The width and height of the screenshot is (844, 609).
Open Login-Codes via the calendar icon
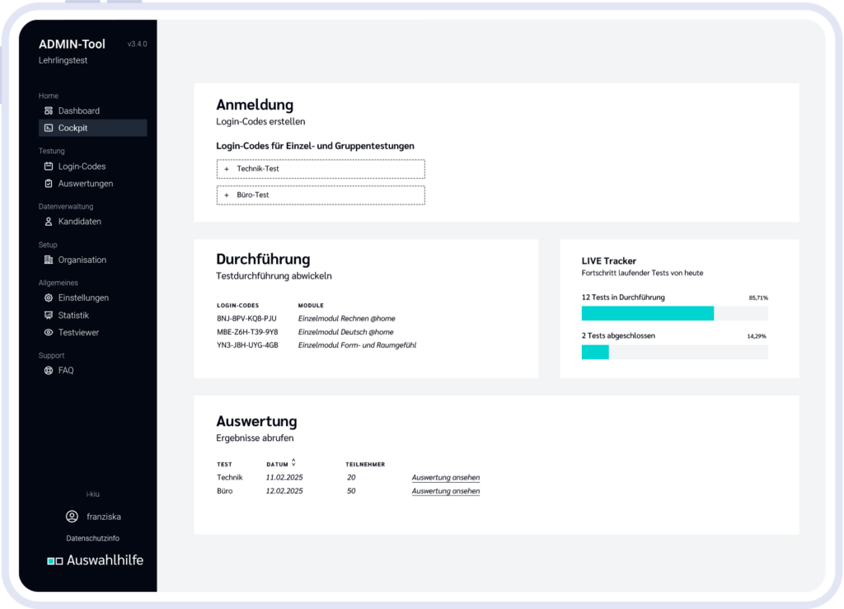[49, 166]
